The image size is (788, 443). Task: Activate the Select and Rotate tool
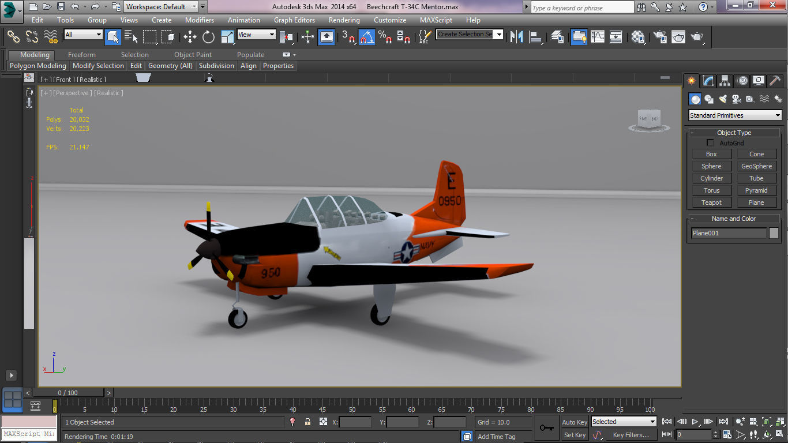click(x=208, y=37)
